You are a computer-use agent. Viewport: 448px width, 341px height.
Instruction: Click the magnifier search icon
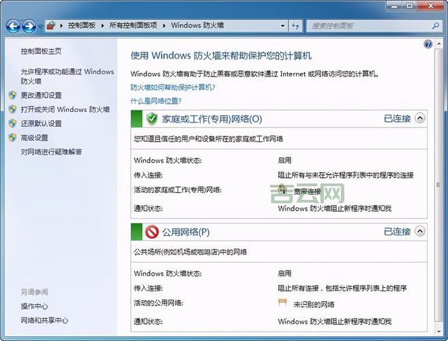[436, 26]
